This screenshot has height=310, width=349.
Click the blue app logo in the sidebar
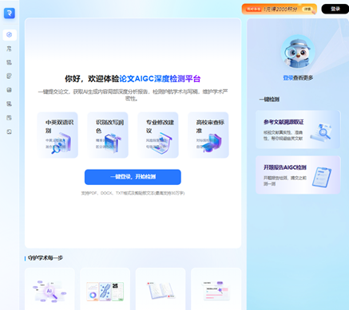tap(10, 13)
